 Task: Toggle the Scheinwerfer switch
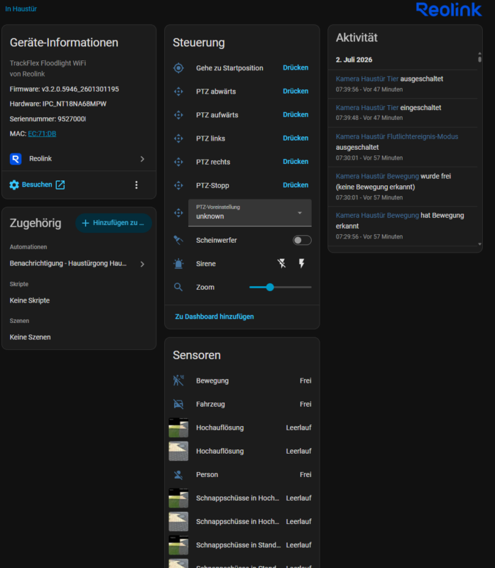pos(302,240)
